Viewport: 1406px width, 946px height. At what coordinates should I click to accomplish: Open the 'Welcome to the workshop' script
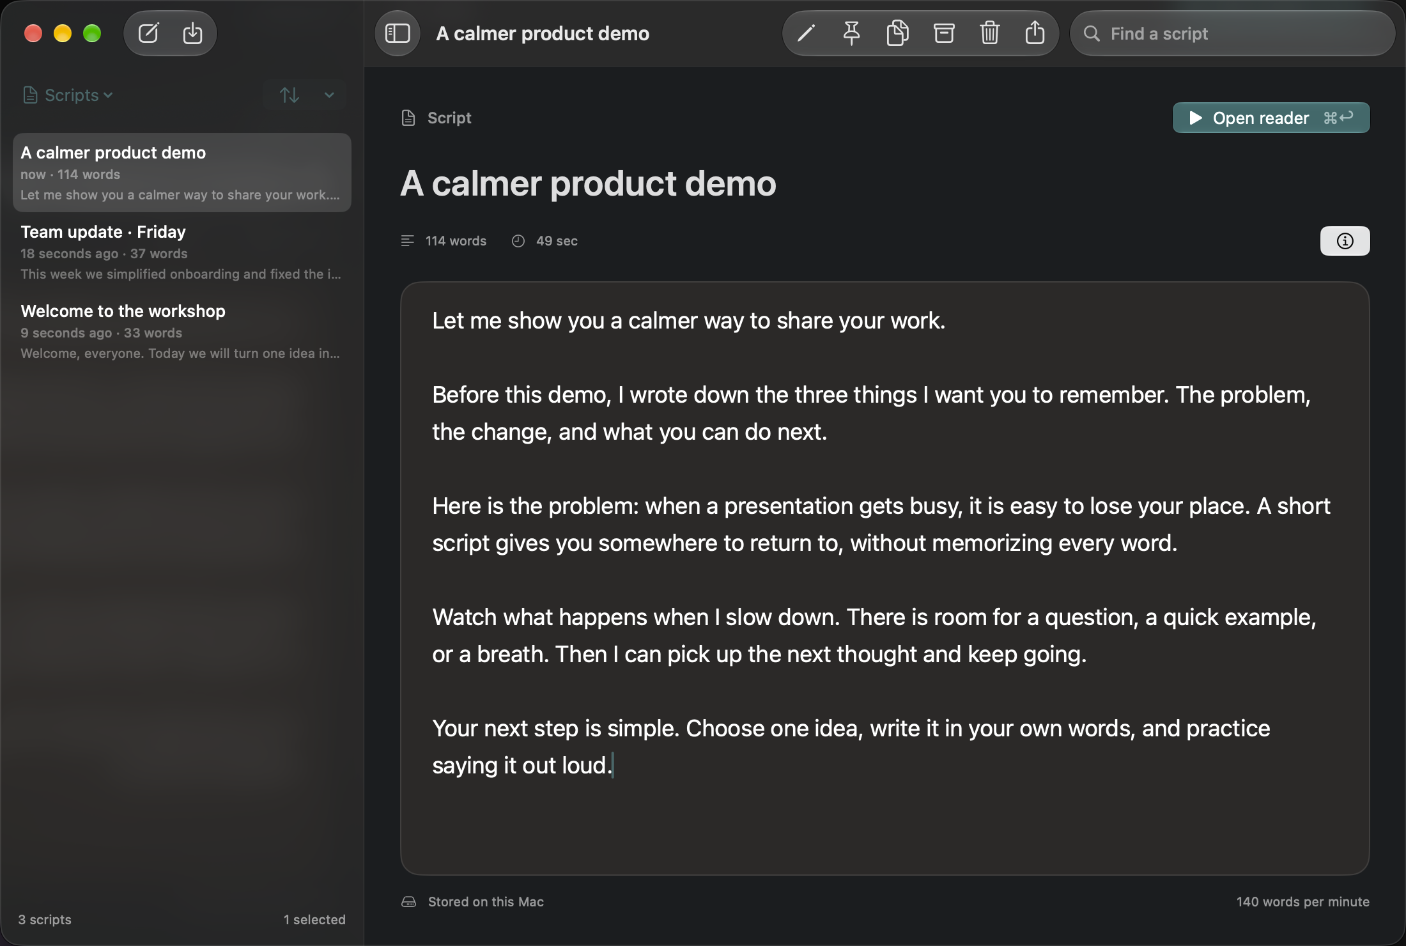click(x=182, y=331)
